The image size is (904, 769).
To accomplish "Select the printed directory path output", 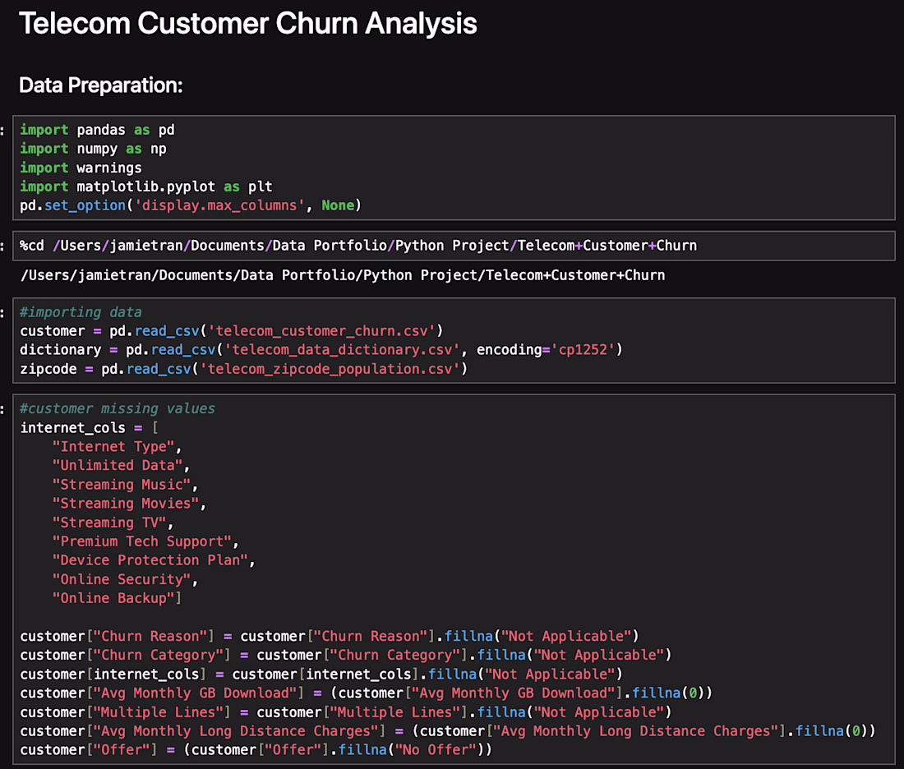I will pos(343,275).
